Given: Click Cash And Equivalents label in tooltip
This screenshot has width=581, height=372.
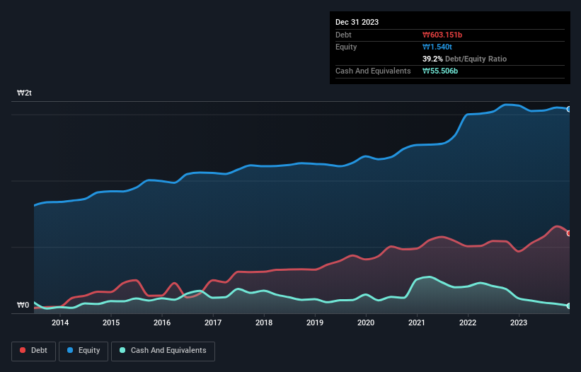Looking at the screenshot, I should [x=373, y=71].
